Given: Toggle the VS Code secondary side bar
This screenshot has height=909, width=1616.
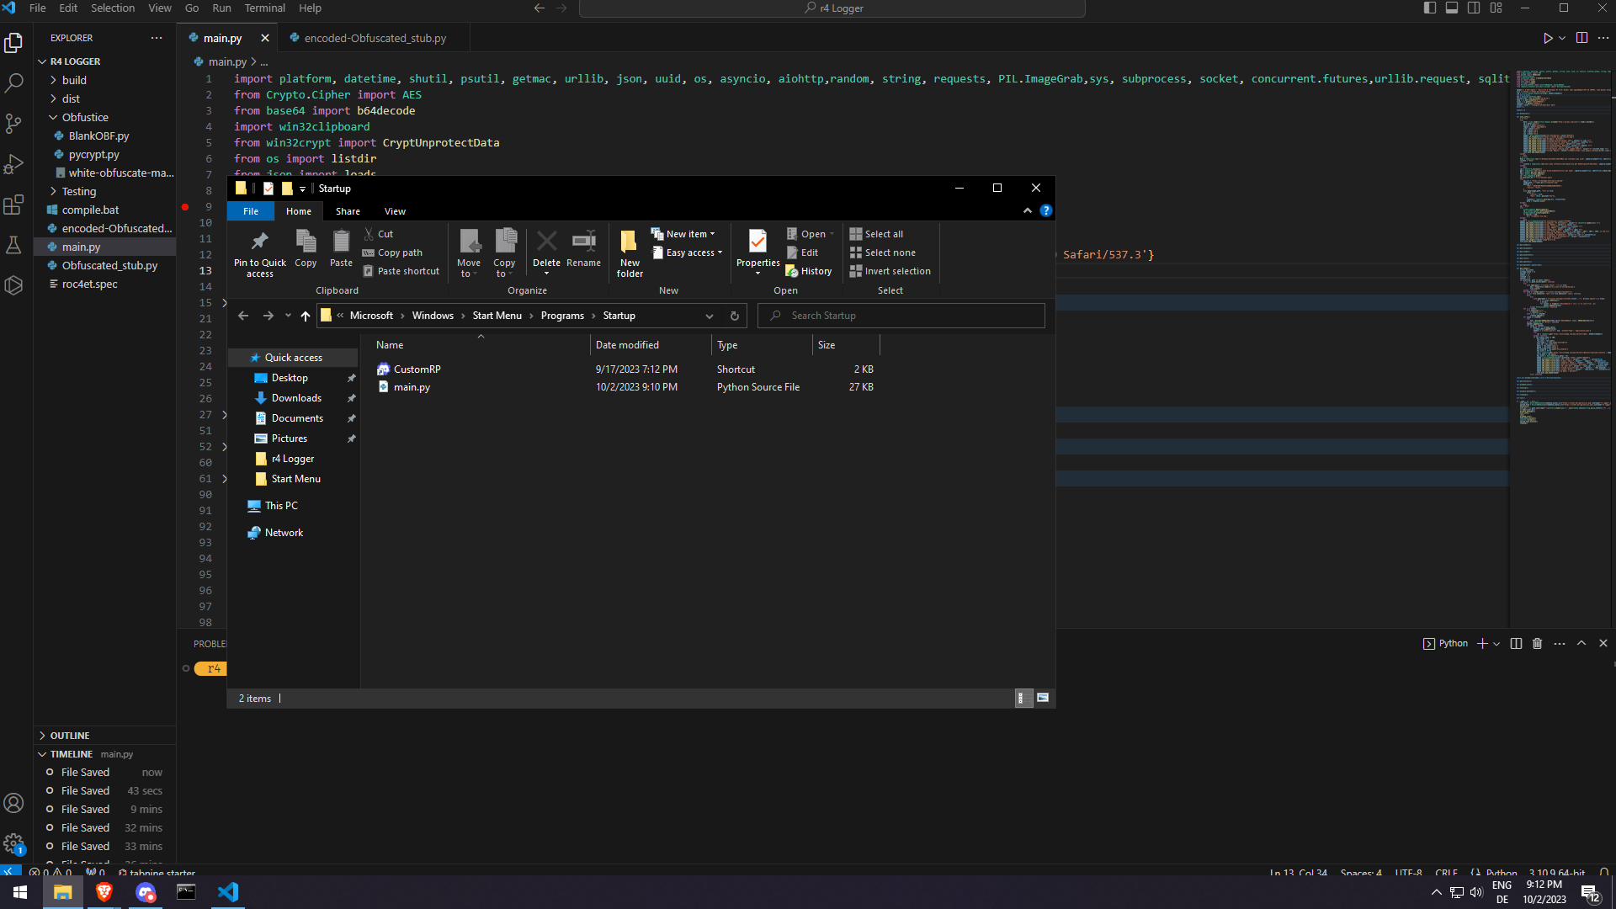Looking at the screenshot, I should coord(1474,8).
